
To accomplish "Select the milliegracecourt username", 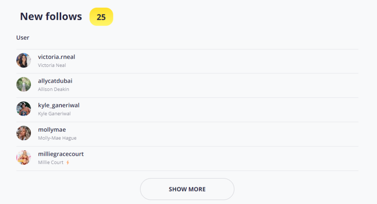I will [x=61, y=154].
